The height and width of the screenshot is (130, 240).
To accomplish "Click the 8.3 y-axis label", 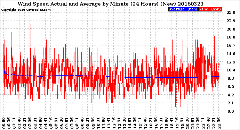I will [231, 78].
